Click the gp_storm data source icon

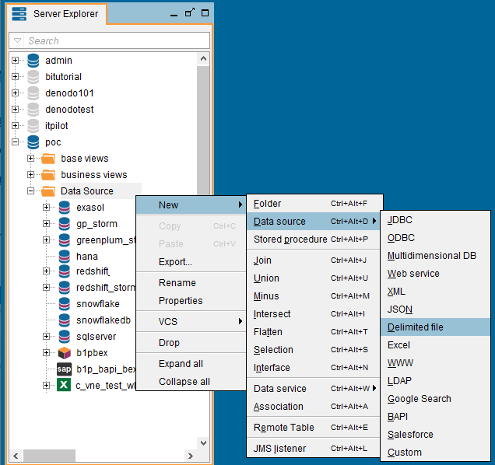coord(65,224)
